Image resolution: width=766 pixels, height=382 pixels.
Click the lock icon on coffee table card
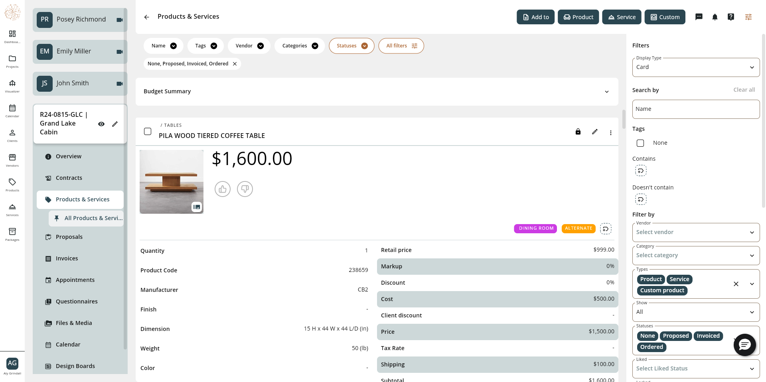coord(578,132)
